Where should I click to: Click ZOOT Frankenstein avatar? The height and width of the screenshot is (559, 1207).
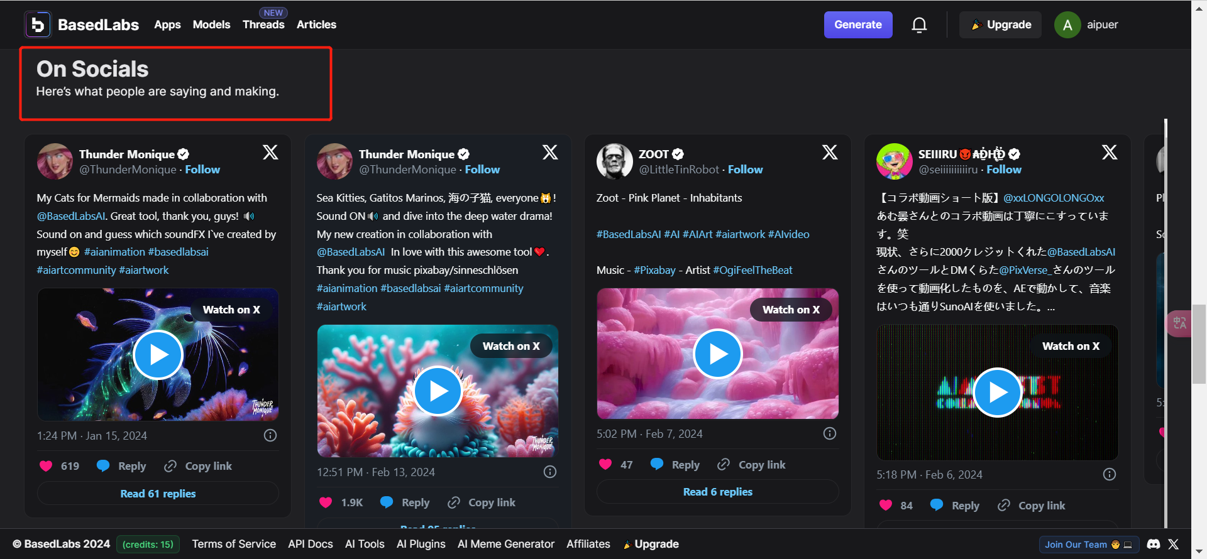(x=614, y=161)
